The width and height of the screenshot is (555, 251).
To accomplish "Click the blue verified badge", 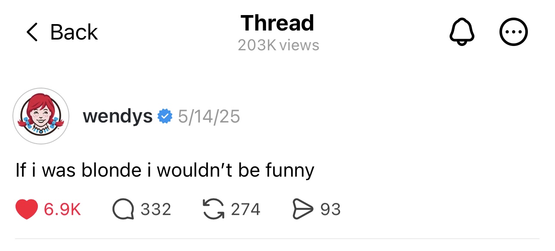I will pos(165,116).
